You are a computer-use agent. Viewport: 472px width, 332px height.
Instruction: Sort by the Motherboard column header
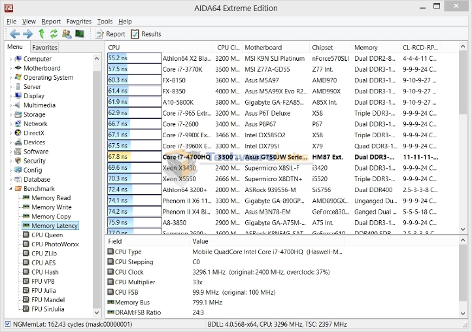(x=276, y=47)
